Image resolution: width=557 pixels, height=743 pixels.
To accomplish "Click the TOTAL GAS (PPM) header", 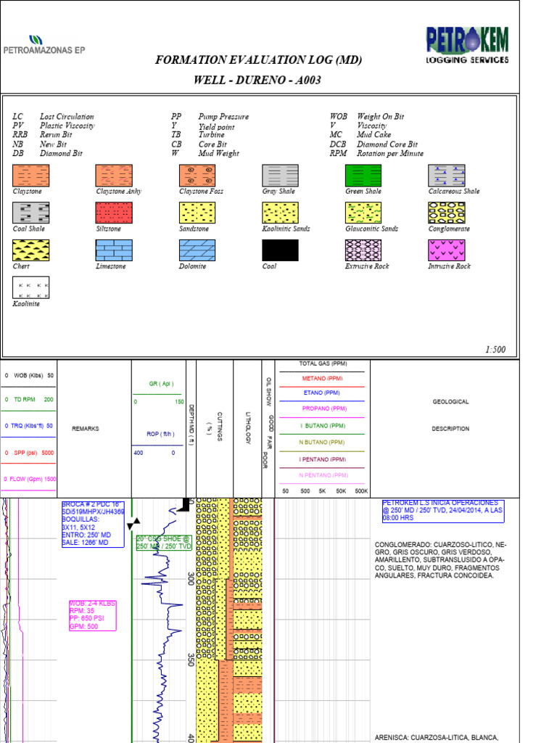I will (323, 364).
